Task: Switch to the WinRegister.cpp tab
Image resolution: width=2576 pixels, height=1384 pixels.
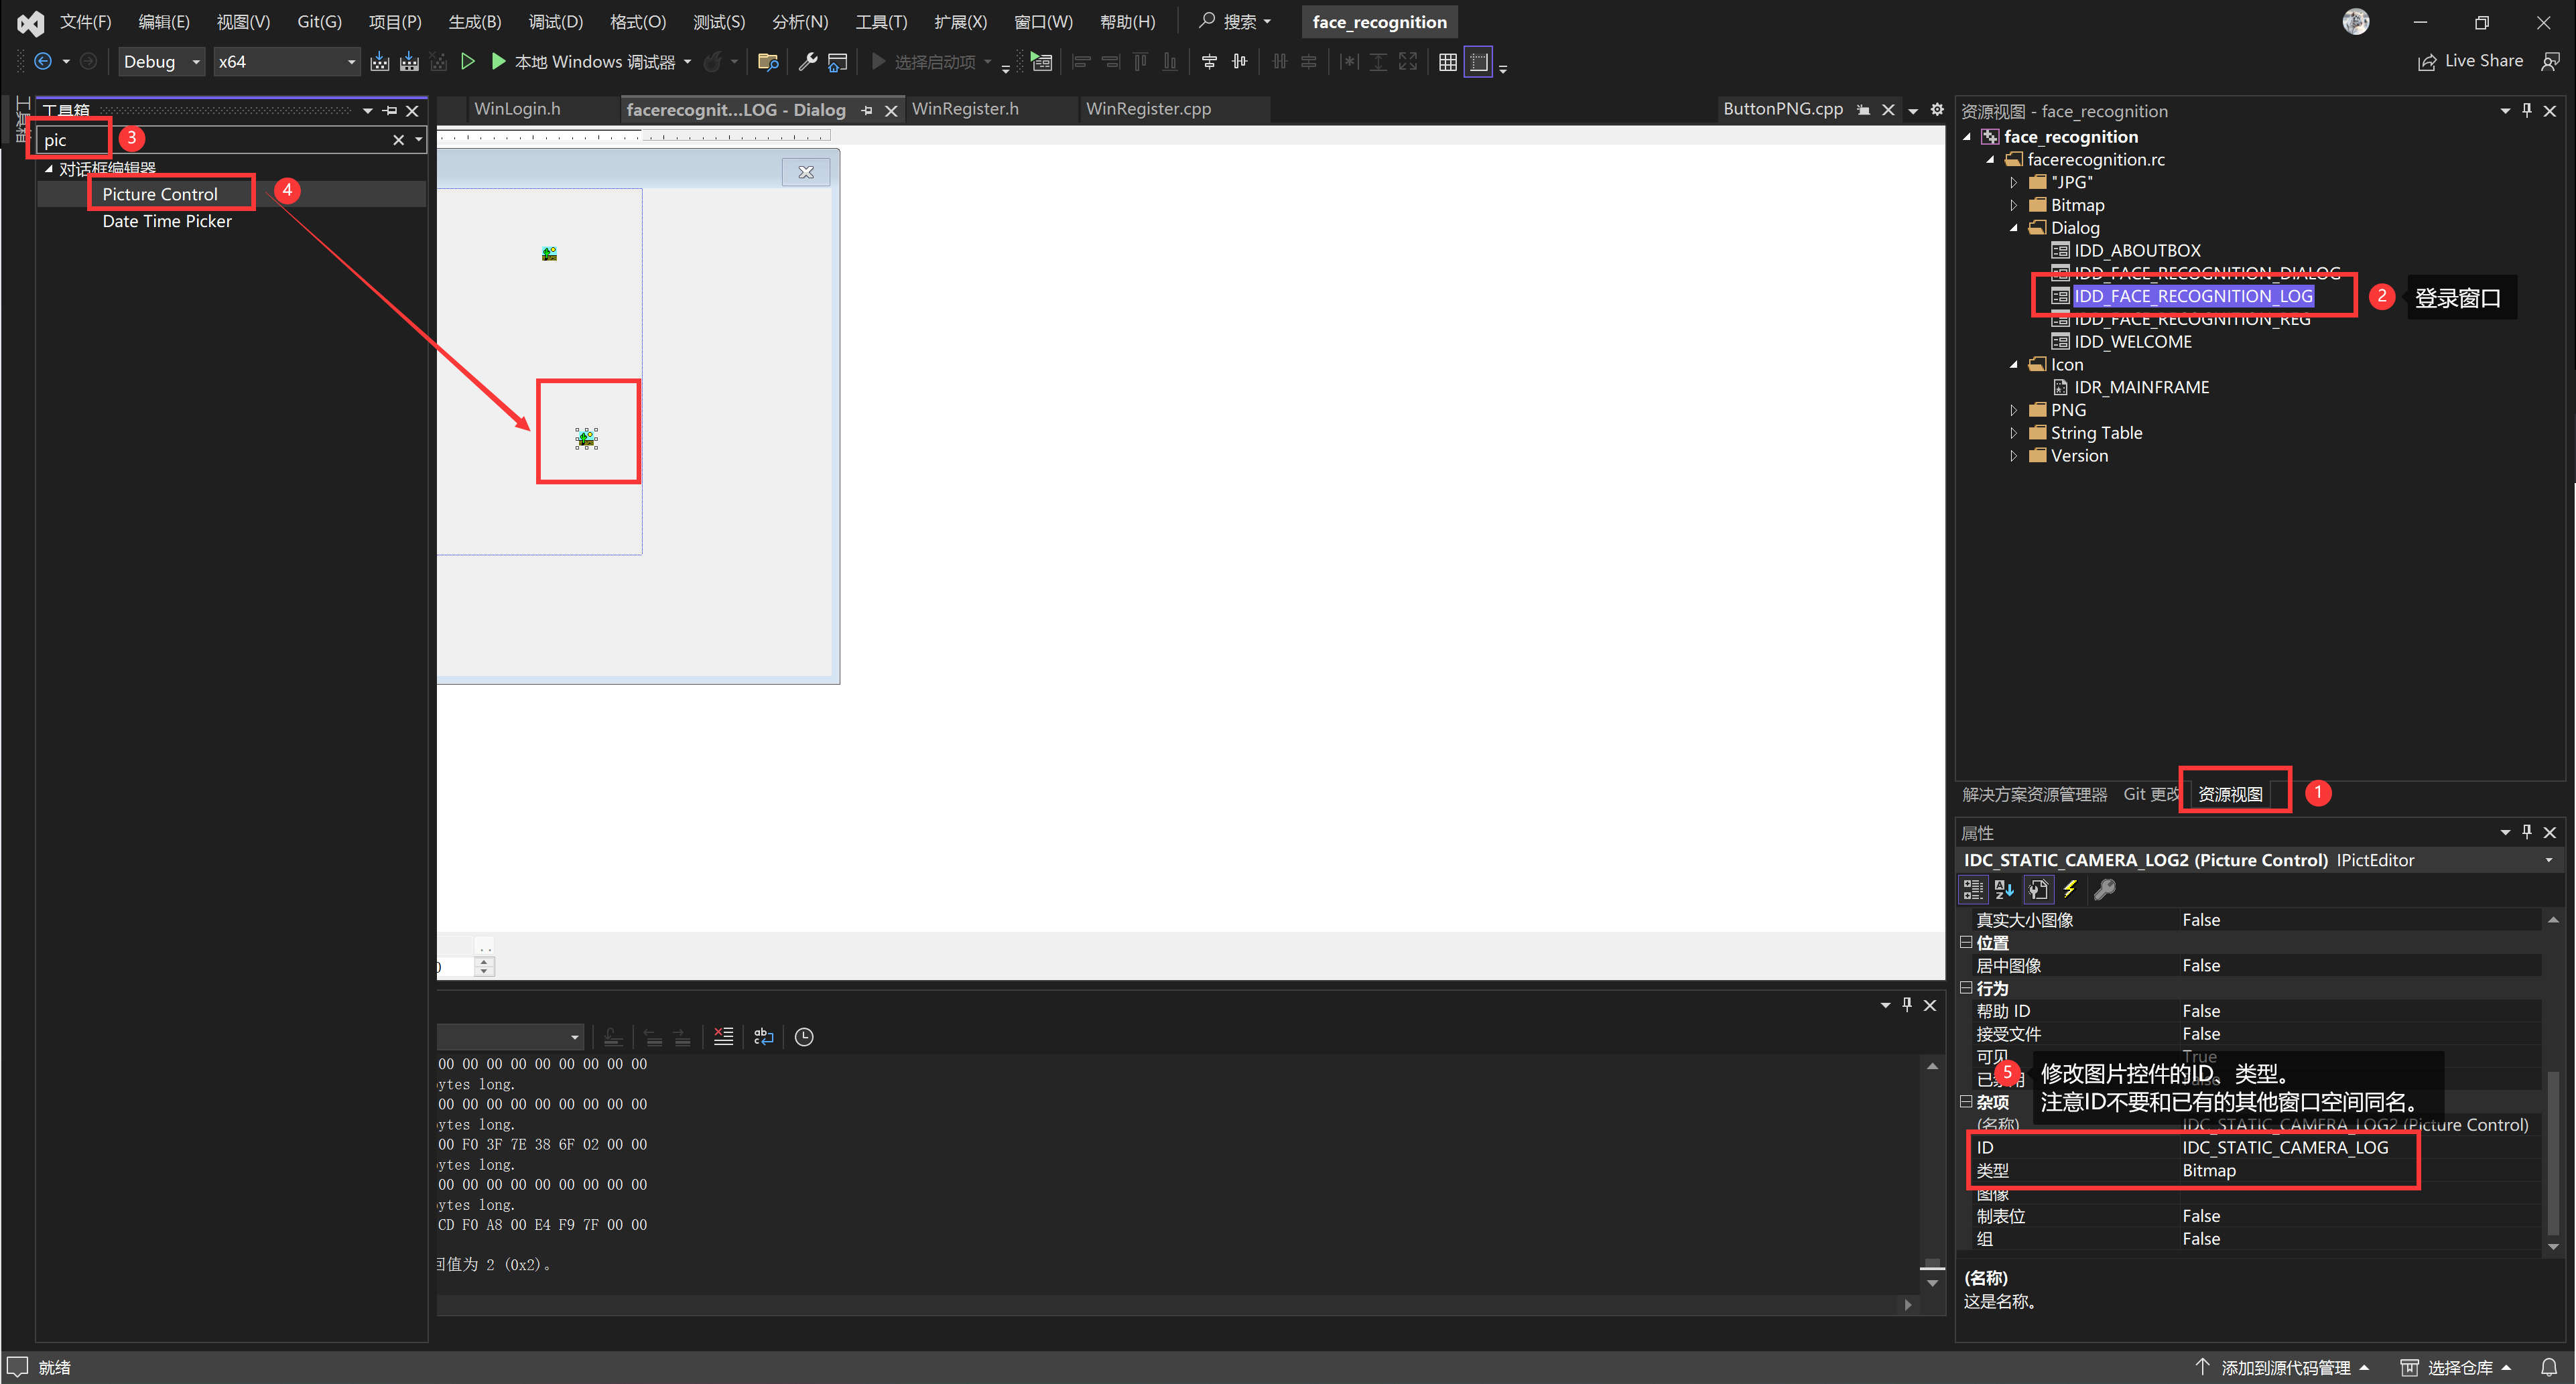Action: click(1148, 109)
